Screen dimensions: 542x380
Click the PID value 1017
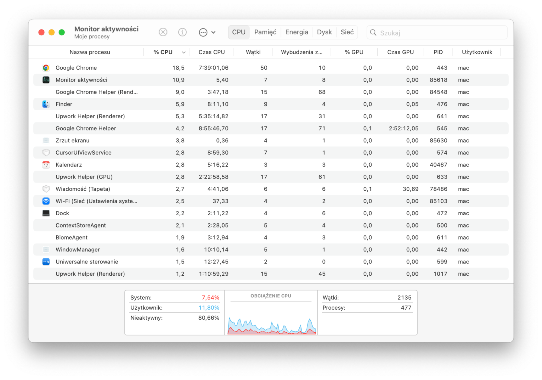click(440, 274)
